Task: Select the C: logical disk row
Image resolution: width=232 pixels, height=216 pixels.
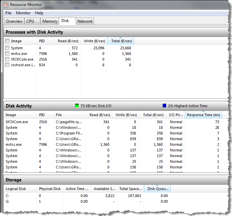Action: (87, 196)
